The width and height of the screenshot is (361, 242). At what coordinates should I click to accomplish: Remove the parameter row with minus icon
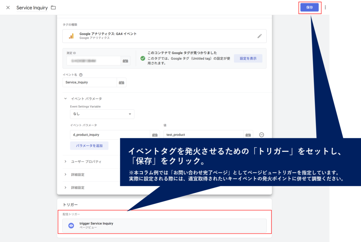pyautogui.click(x=262, y=135)
